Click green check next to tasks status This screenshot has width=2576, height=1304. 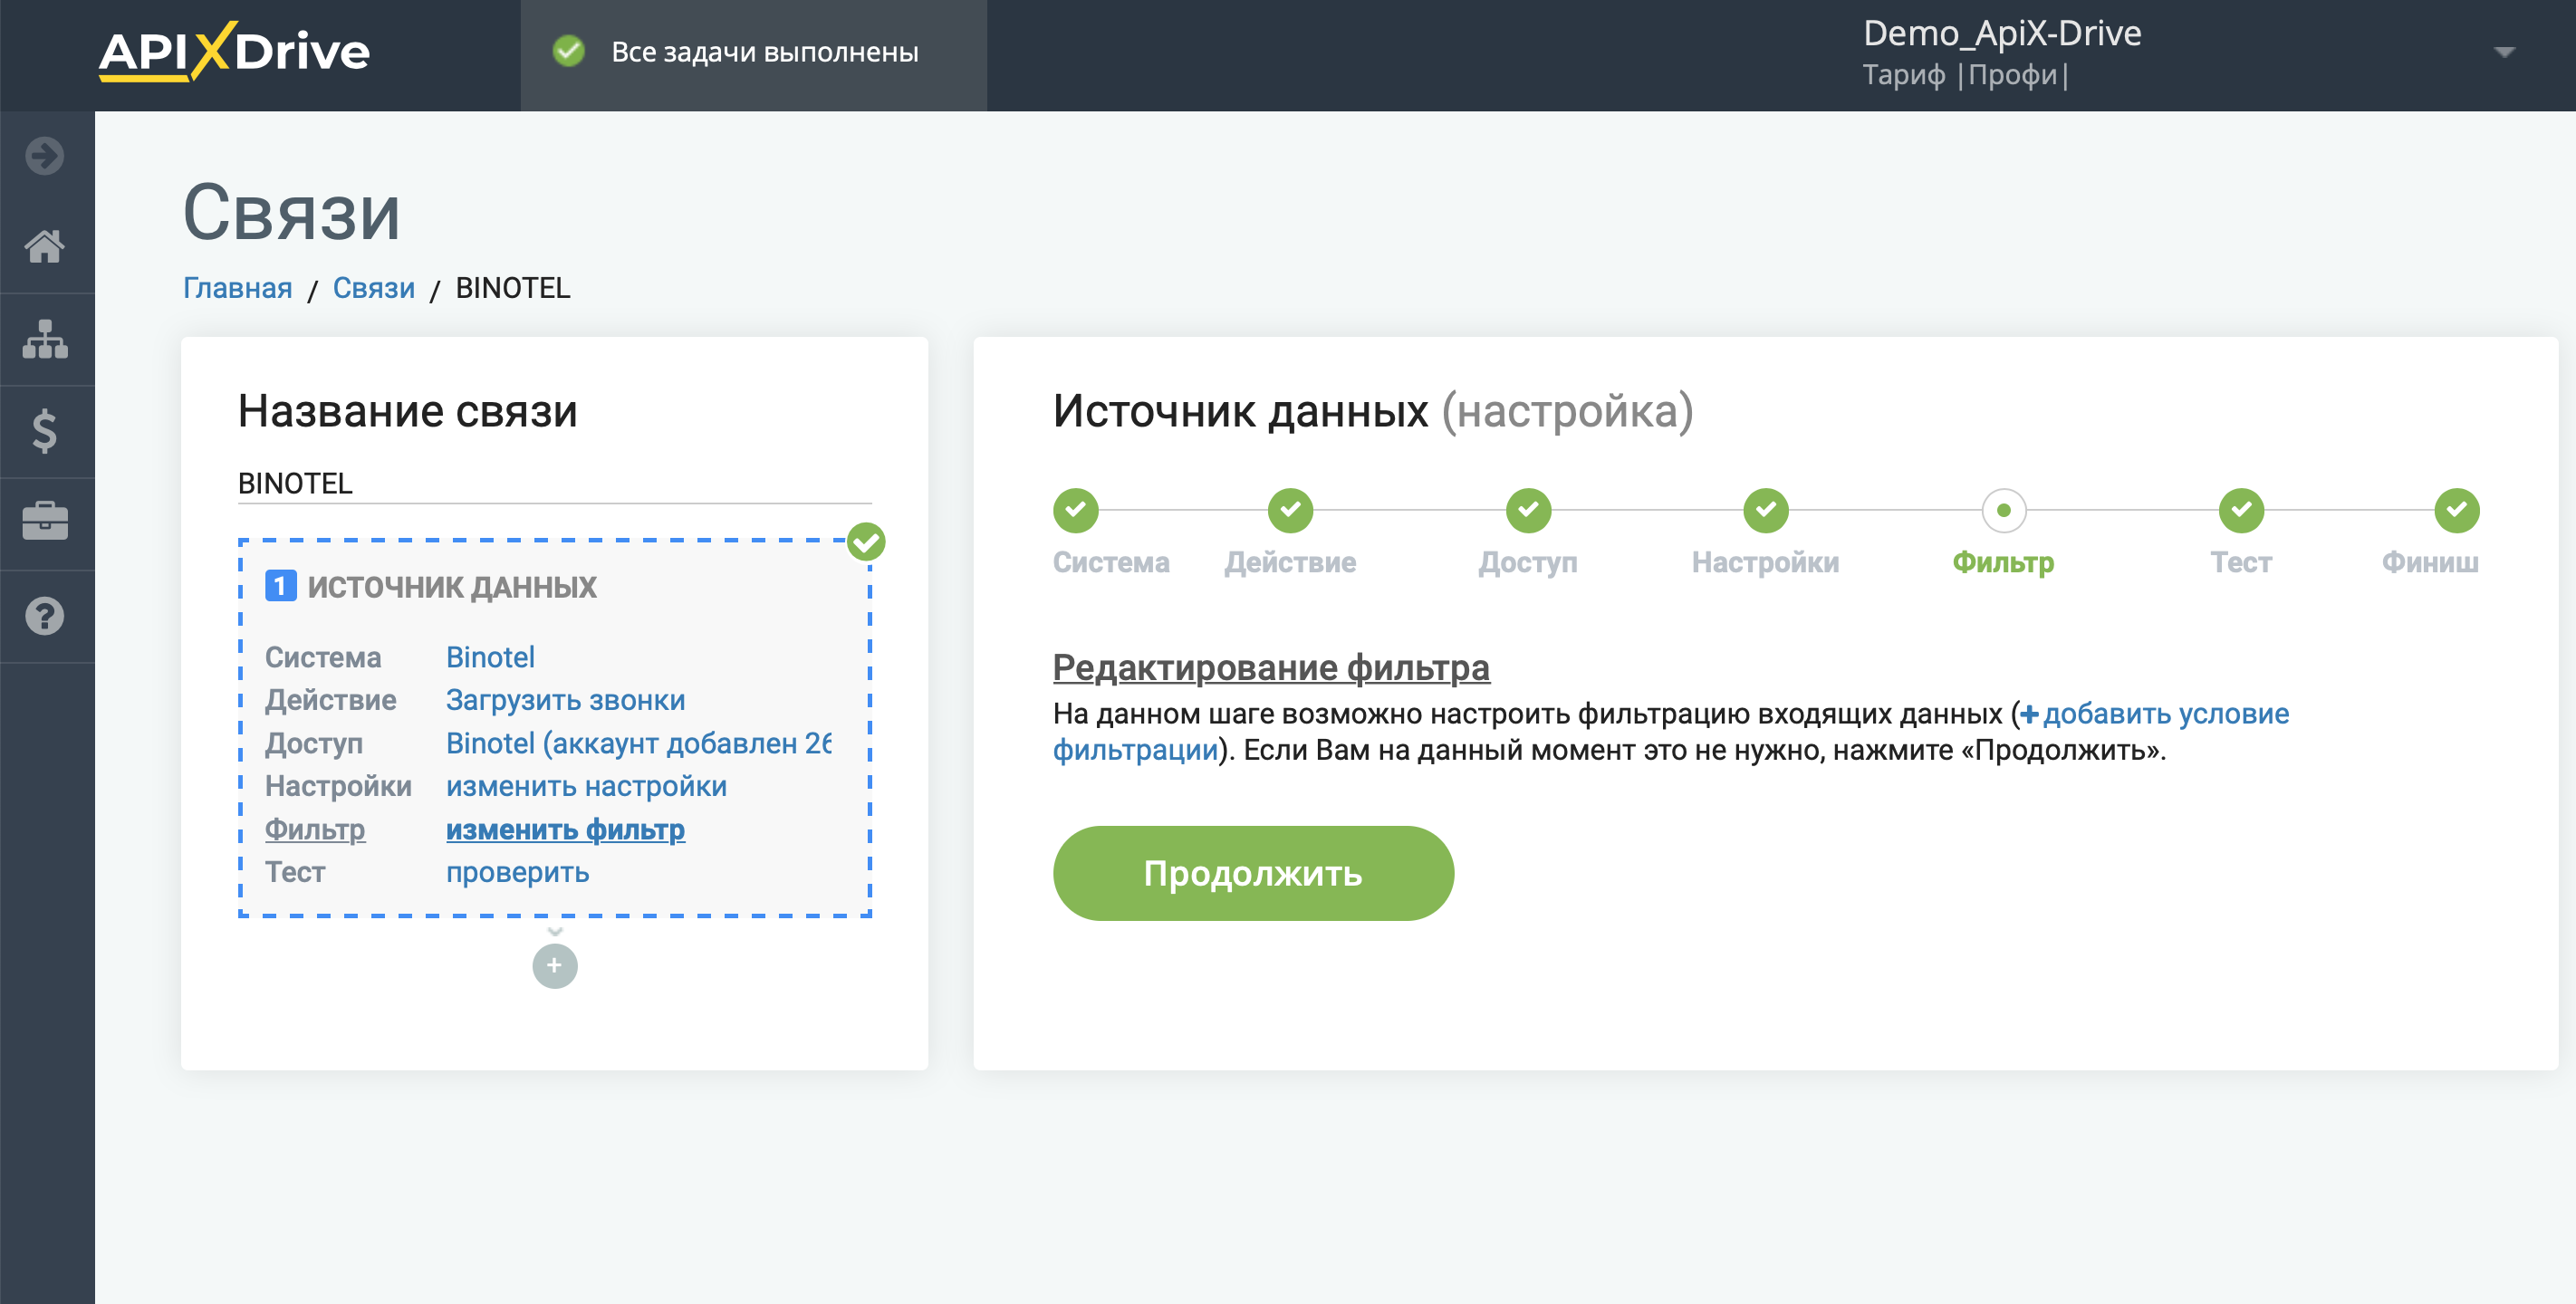pos(568,51)
